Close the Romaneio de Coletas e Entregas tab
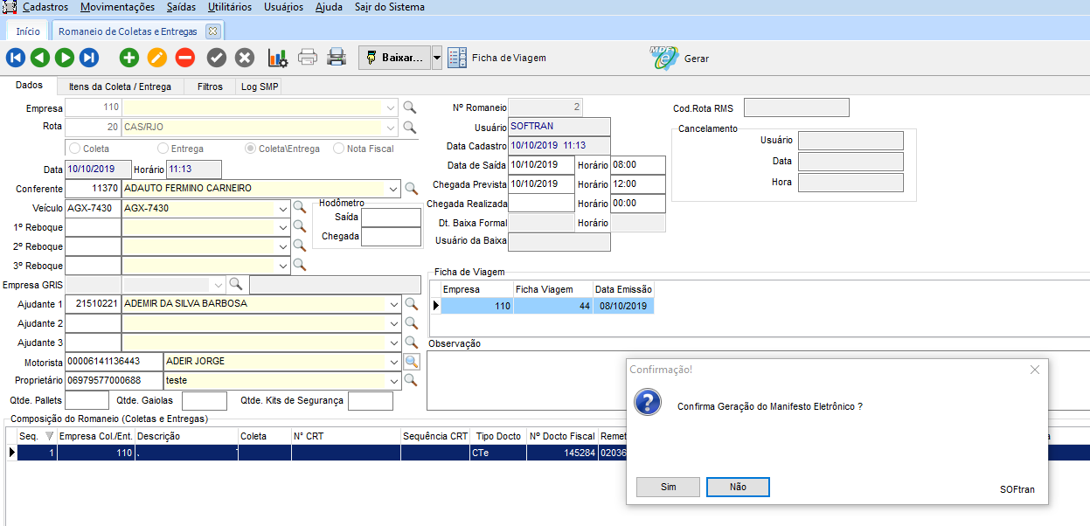This screenshot has height=526, width=1090. click(x=212, y=31)
